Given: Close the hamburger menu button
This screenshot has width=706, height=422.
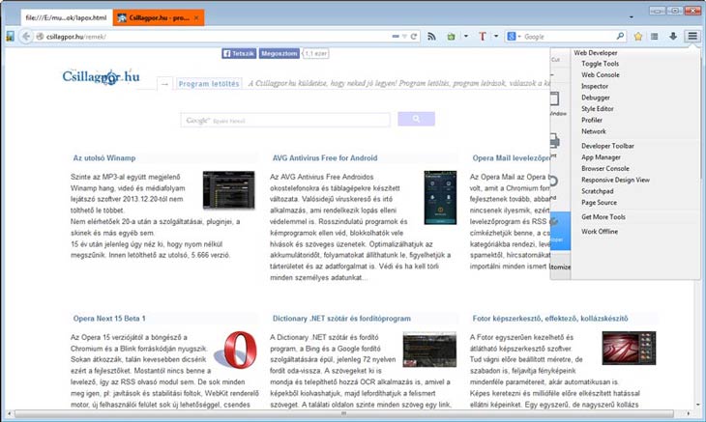Looking at the screenshot, I should click(692, 36).
